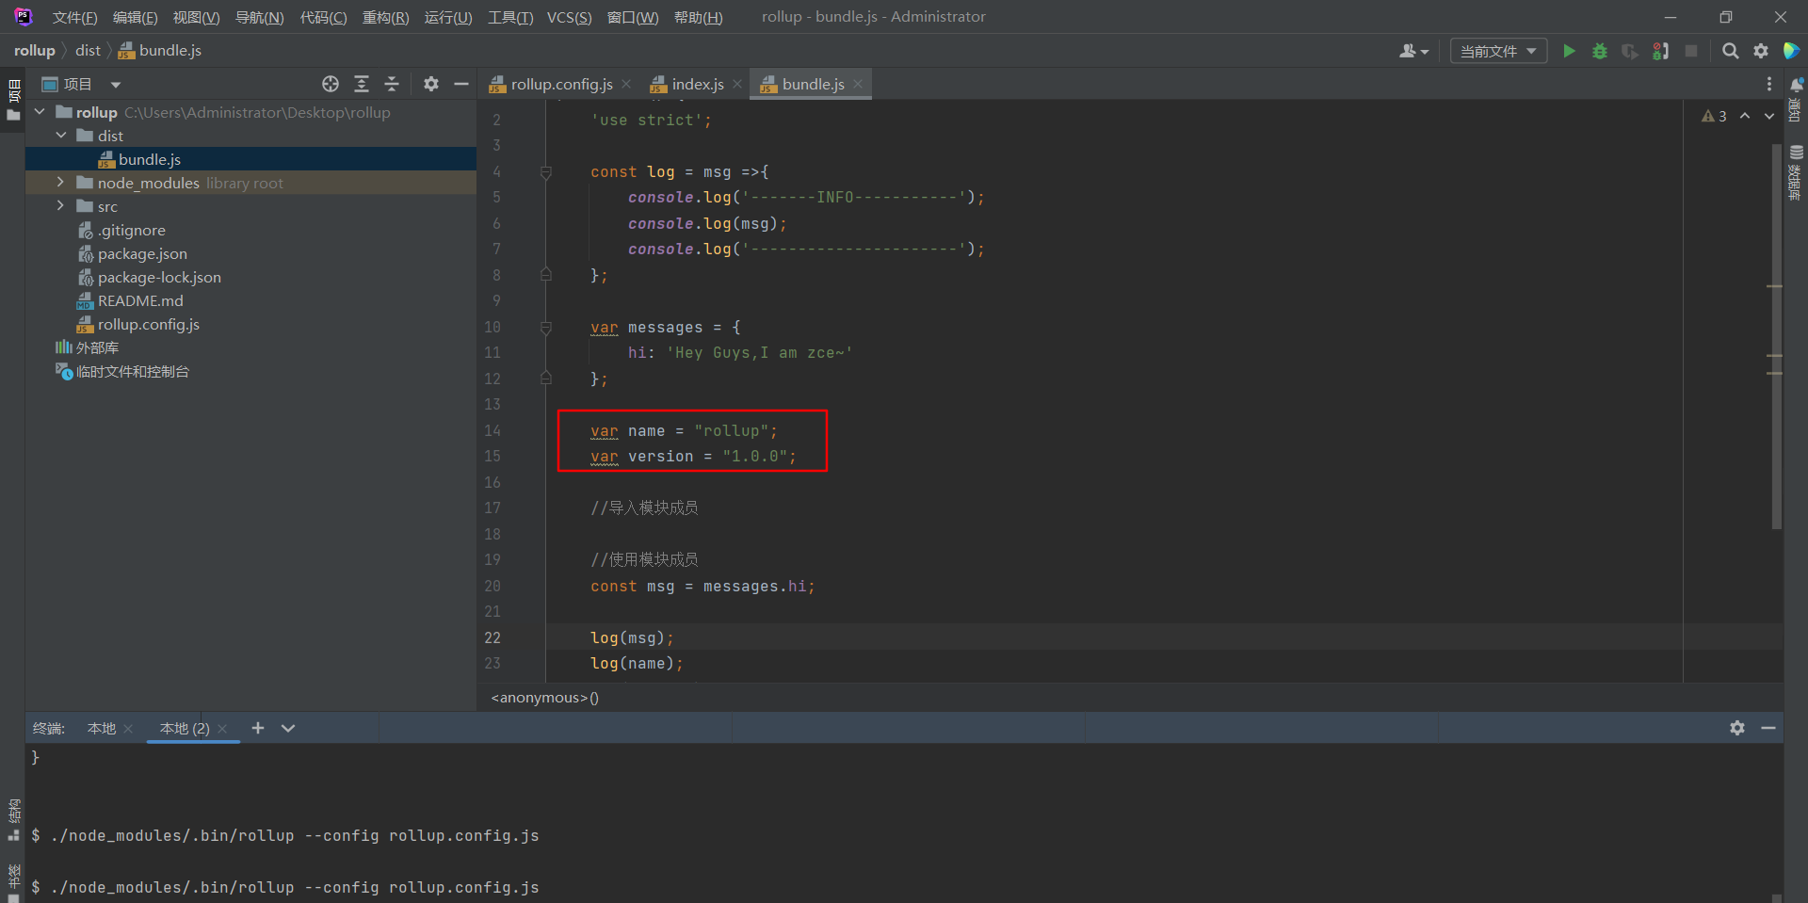Go to next highlighted error arrow
This screenshot has width=1808, height=903.
coord(1769,116)
